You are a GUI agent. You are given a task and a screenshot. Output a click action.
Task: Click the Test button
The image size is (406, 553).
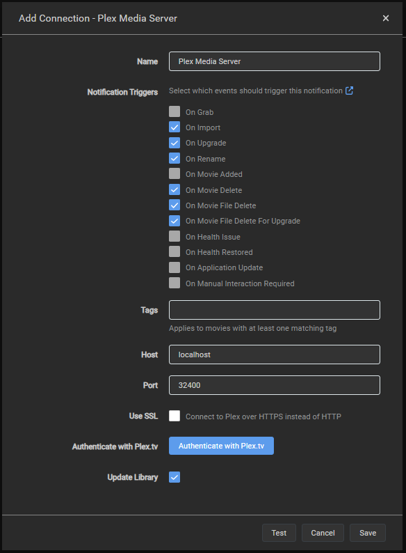tap(279, 533)
